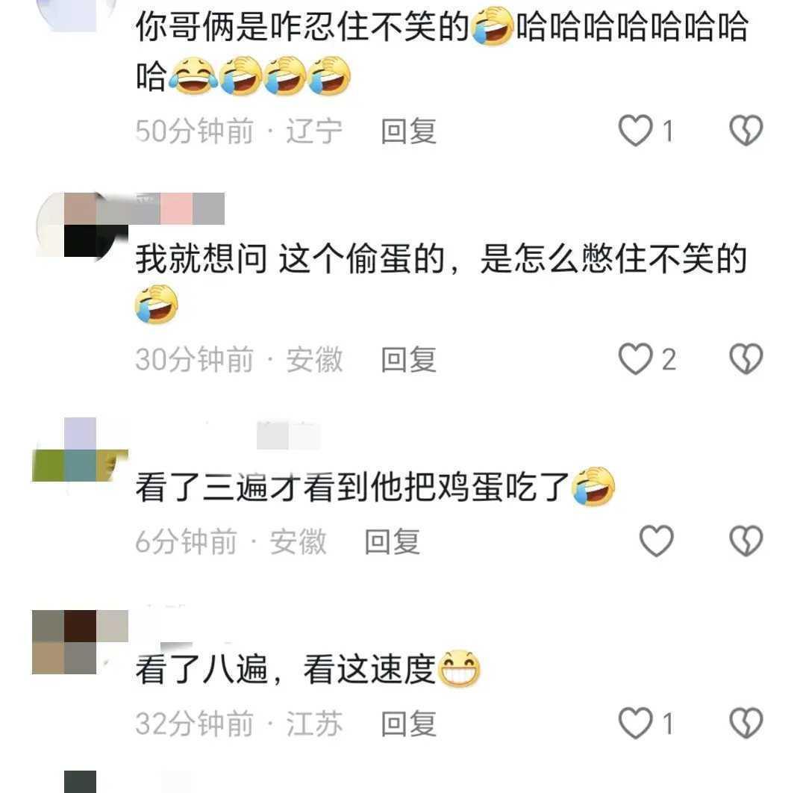The width and height of the screenshot is (806, 793).
Task: Tap broken heart on the 30分钟前 comment
Action: pos(746,359)
